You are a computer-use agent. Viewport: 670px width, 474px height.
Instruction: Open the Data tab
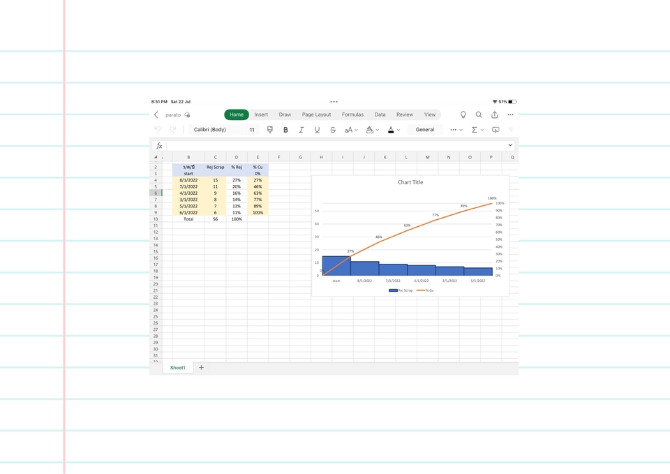click(x=380, y=114)
